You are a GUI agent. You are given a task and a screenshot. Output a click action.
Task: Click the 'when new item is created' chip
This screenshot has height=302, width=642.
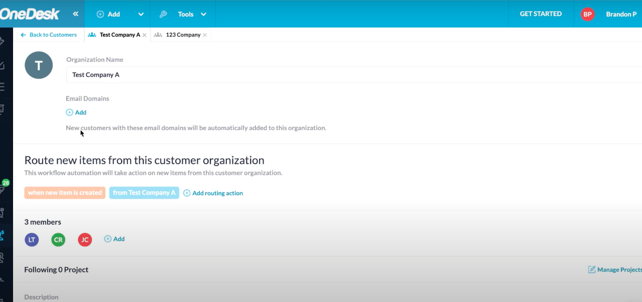pos(65,193)
